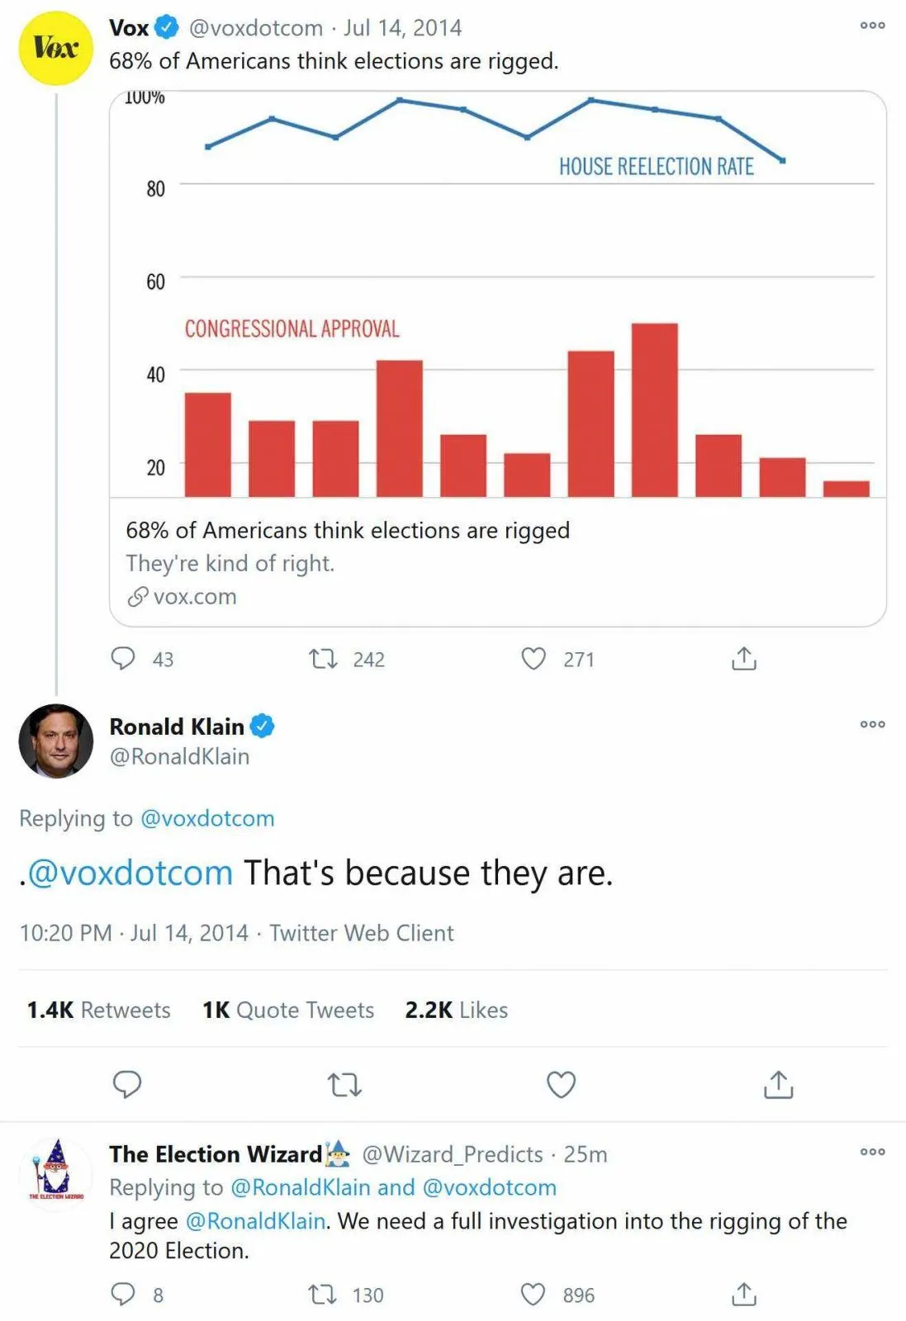The height and width of the screenshot is (1321, 906).
Task: Like The Election Wizard's reply
Action: tap(534, 1295)
